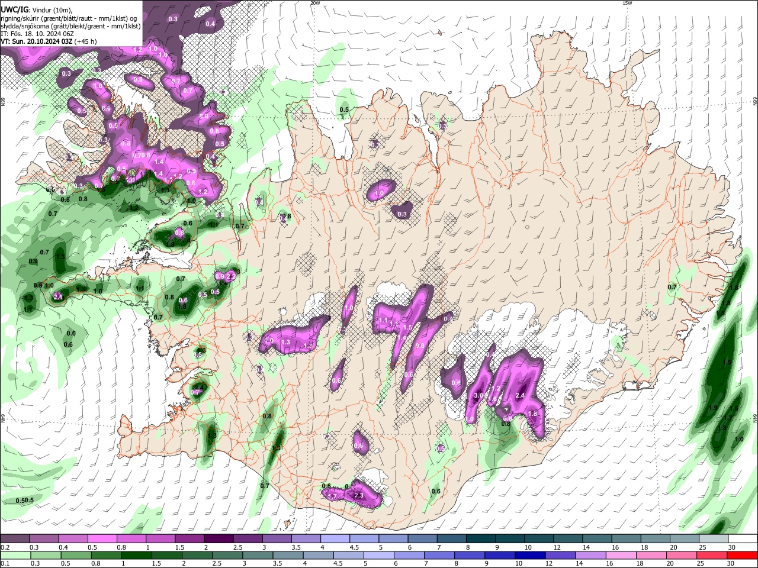758x568 pixels.
Task: Select the bottom-row swatch between 25 and 30
Action: (x=712, y=556)
